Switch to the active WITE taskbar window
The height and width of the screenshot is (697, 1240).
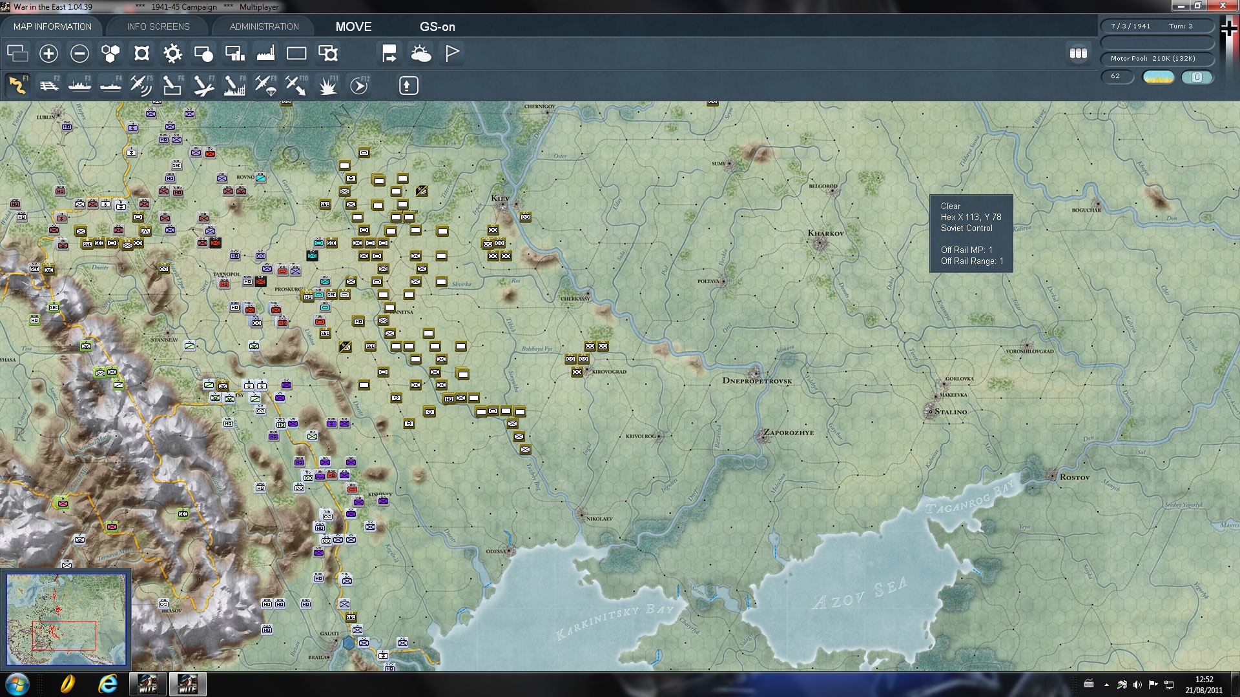click(187, 684)
